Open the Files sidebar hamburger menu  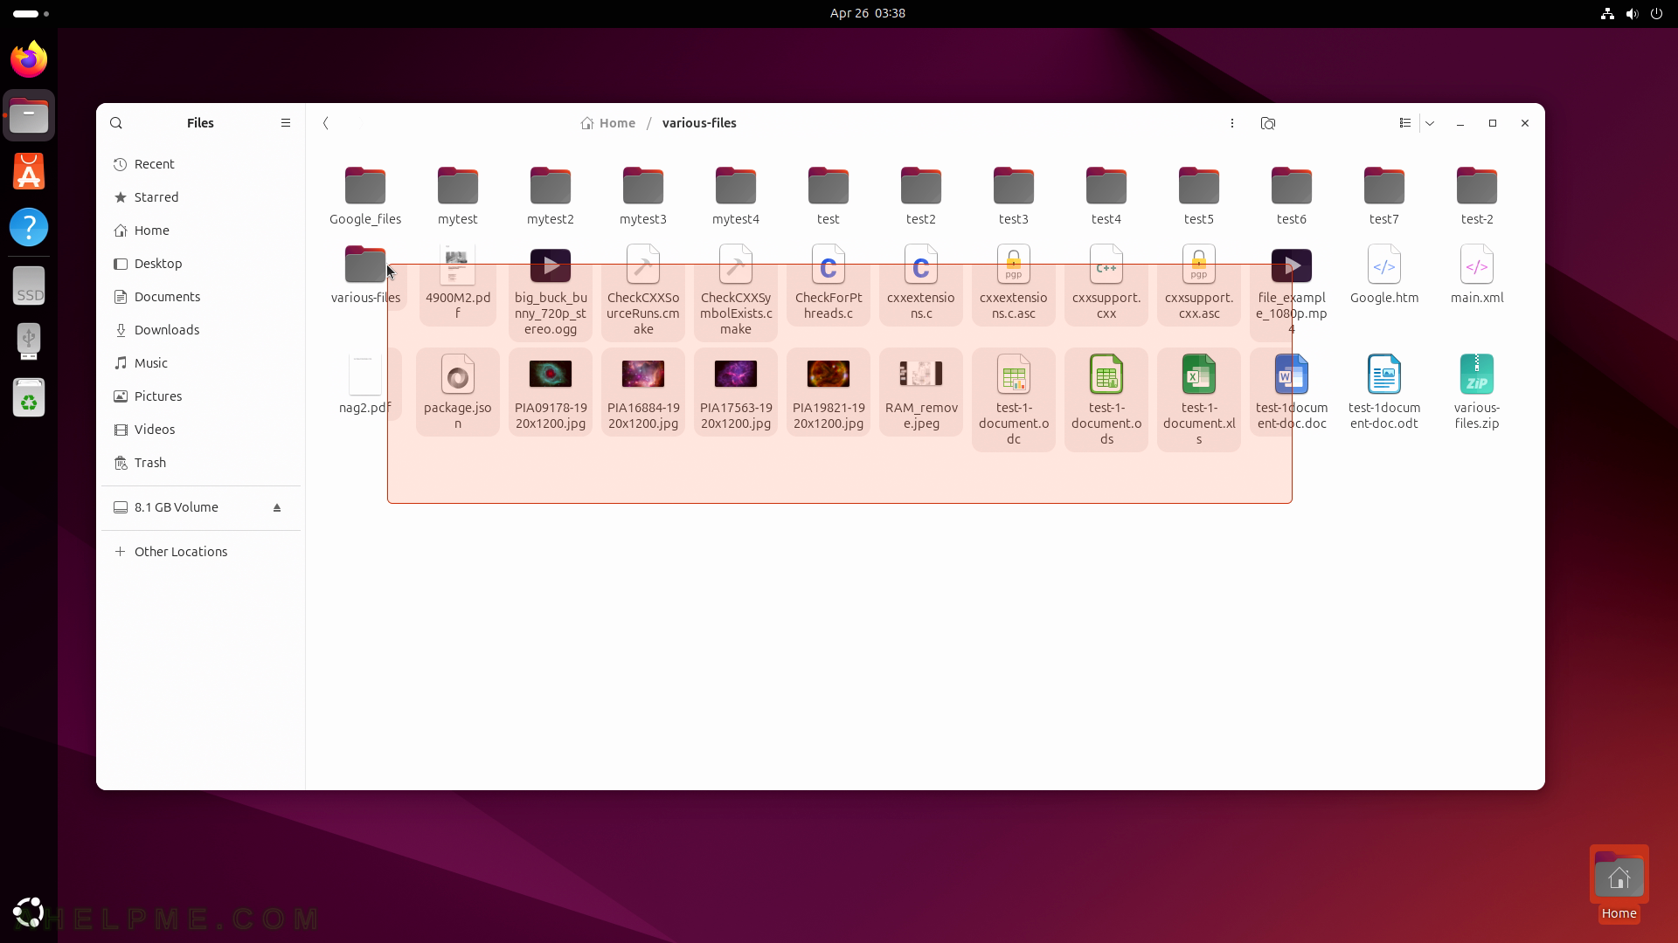[286, 123]
